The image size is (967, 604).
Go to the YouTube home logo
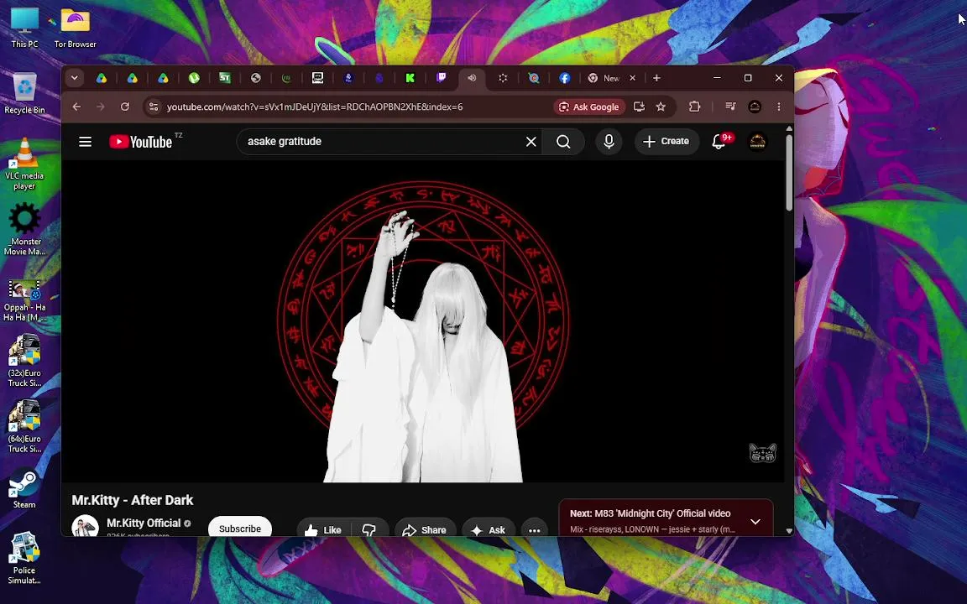point(141,142)
